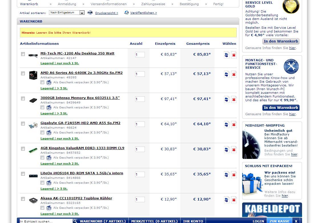Open the Artikel sortieren dropdown
This screenshot has height=223, width=330.
pos(82,13)
